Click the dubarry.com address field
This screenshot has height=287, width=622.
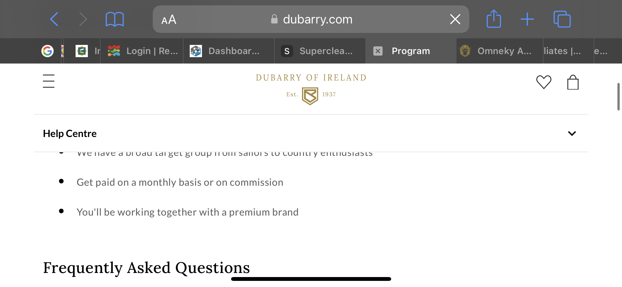click(311, 19)
